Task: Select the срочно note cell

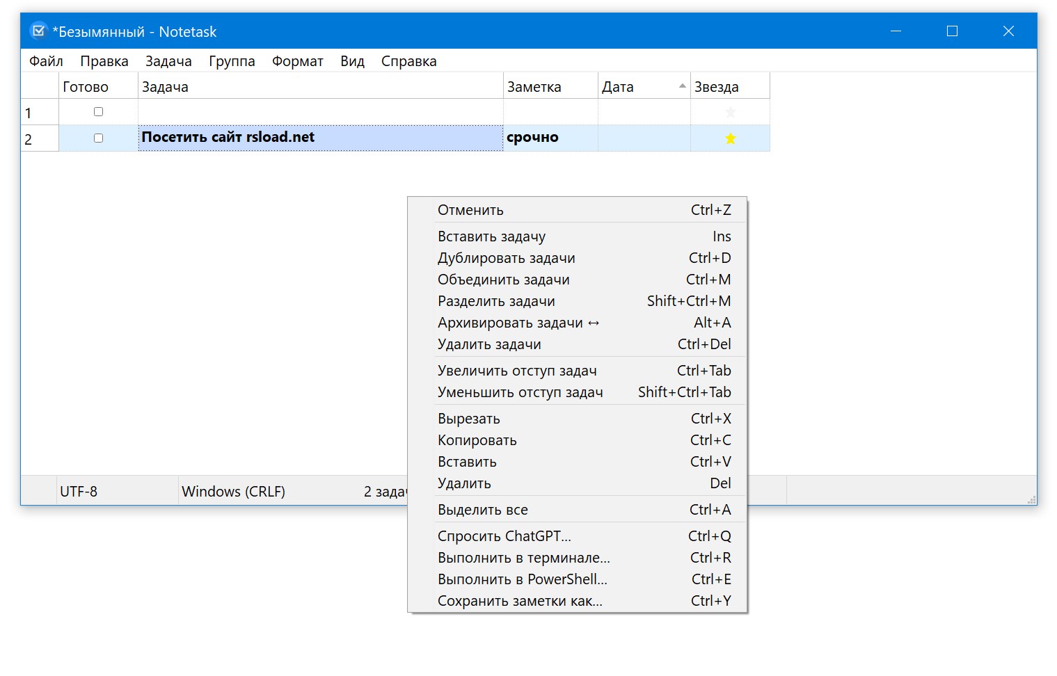Action: (x=550, y=138)
